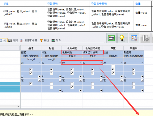
Task: Open the upper 左 alignment dropdown under 基准
Action: point(40,77)
